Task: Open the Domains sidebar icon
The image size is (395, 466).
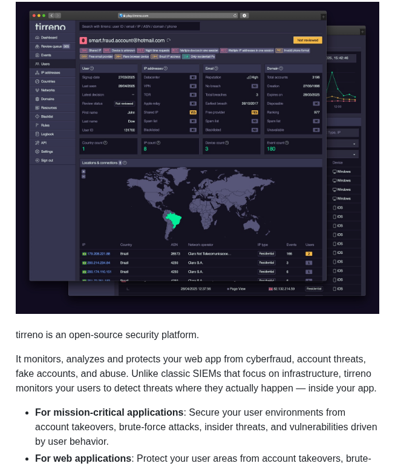Action: tap(37, 99)
